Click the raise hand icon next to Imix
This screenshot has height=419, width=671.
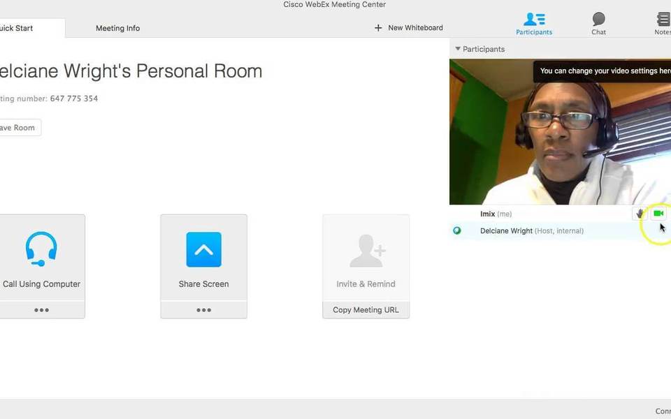click(x=640, y=214)
